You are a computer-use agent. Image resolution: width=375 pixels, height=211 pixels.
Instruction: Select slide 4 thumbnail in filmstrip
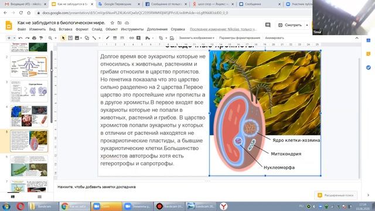coord(29,116)
